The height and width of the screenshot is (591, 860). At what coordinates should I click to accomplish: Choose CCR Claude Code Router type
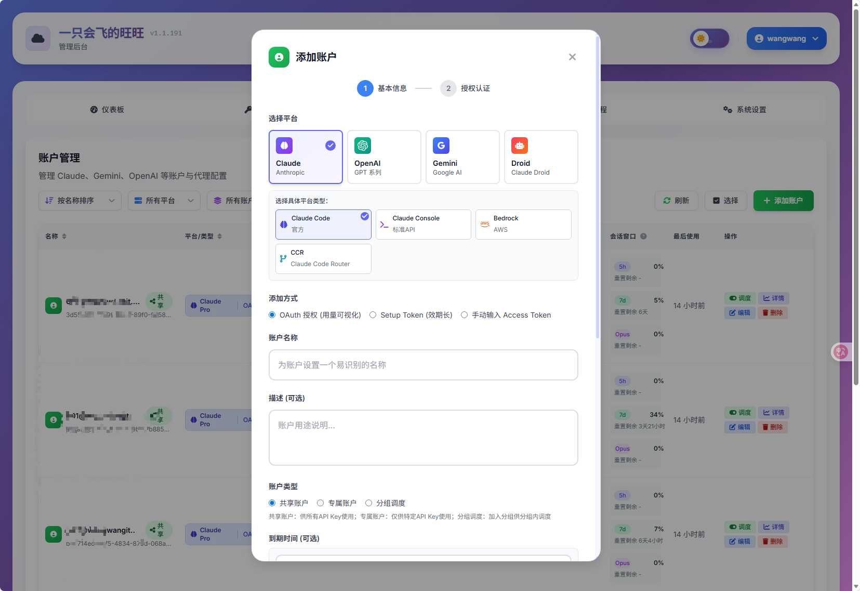pyautogui.click(x=323, y=258)
